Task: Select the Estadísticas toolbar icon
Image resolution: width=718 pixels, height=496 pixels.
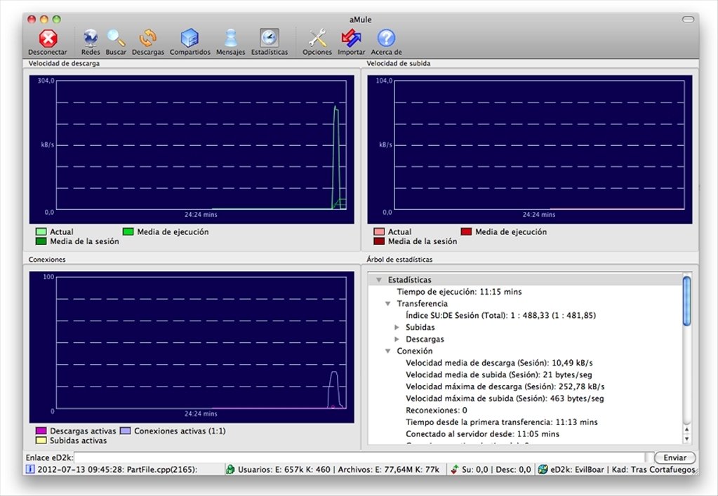Action: click(270, 38)
